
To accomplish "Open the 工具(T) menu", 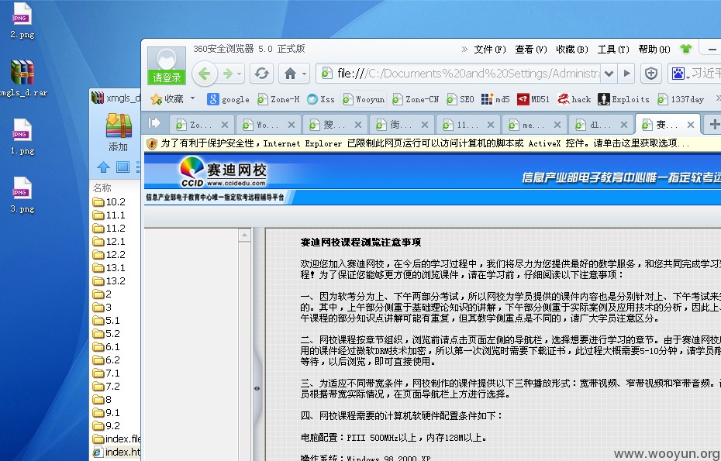I will 613,49.
